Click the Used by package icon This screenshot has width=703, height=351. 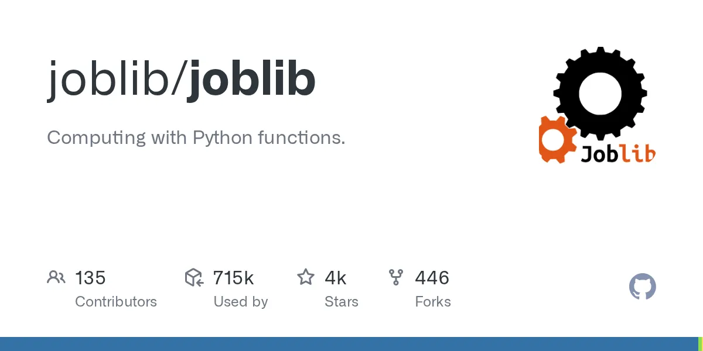[194, 277]
